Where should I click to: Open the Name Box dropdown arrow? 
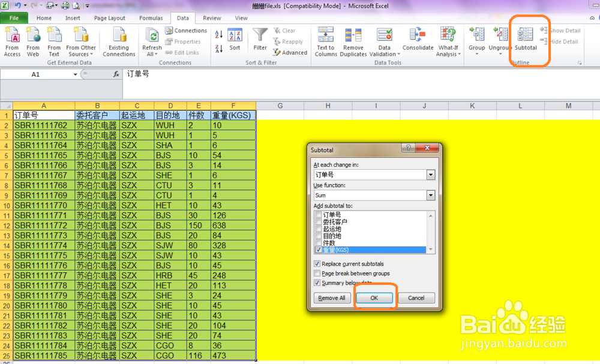(x=76, y=74)
